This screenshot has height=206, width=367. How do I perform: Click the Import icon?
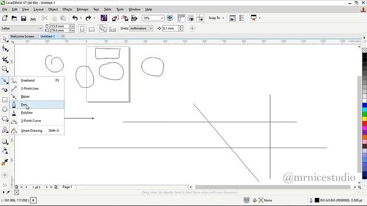click(115, 18)
